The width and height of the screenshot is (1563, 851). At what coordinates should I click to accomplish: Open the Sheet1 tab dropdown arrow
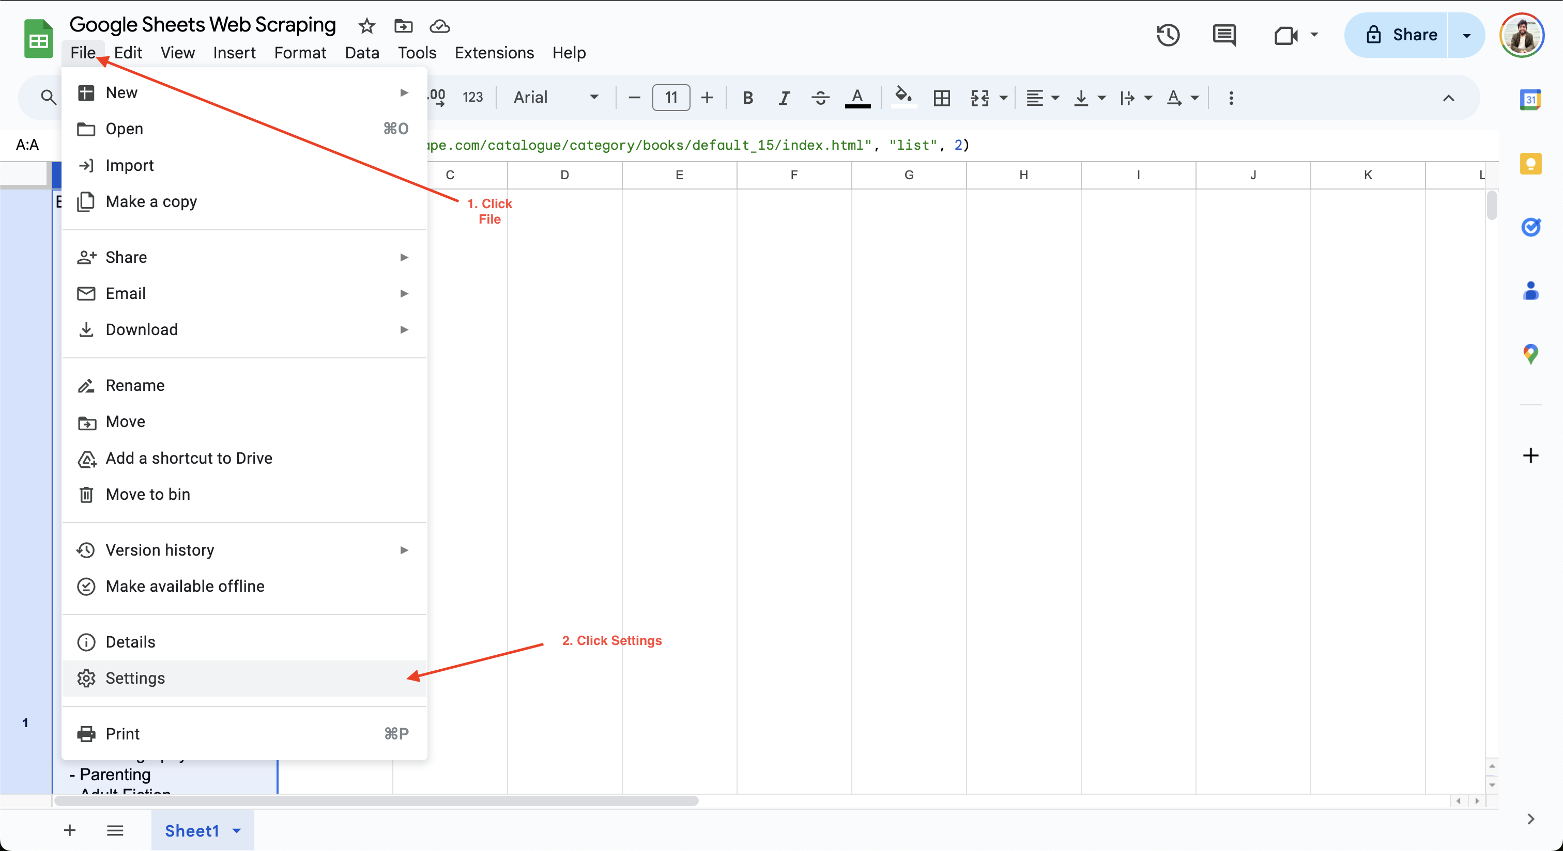(236, 831)
